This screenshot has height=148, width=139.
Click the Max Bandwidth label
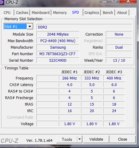20,41
